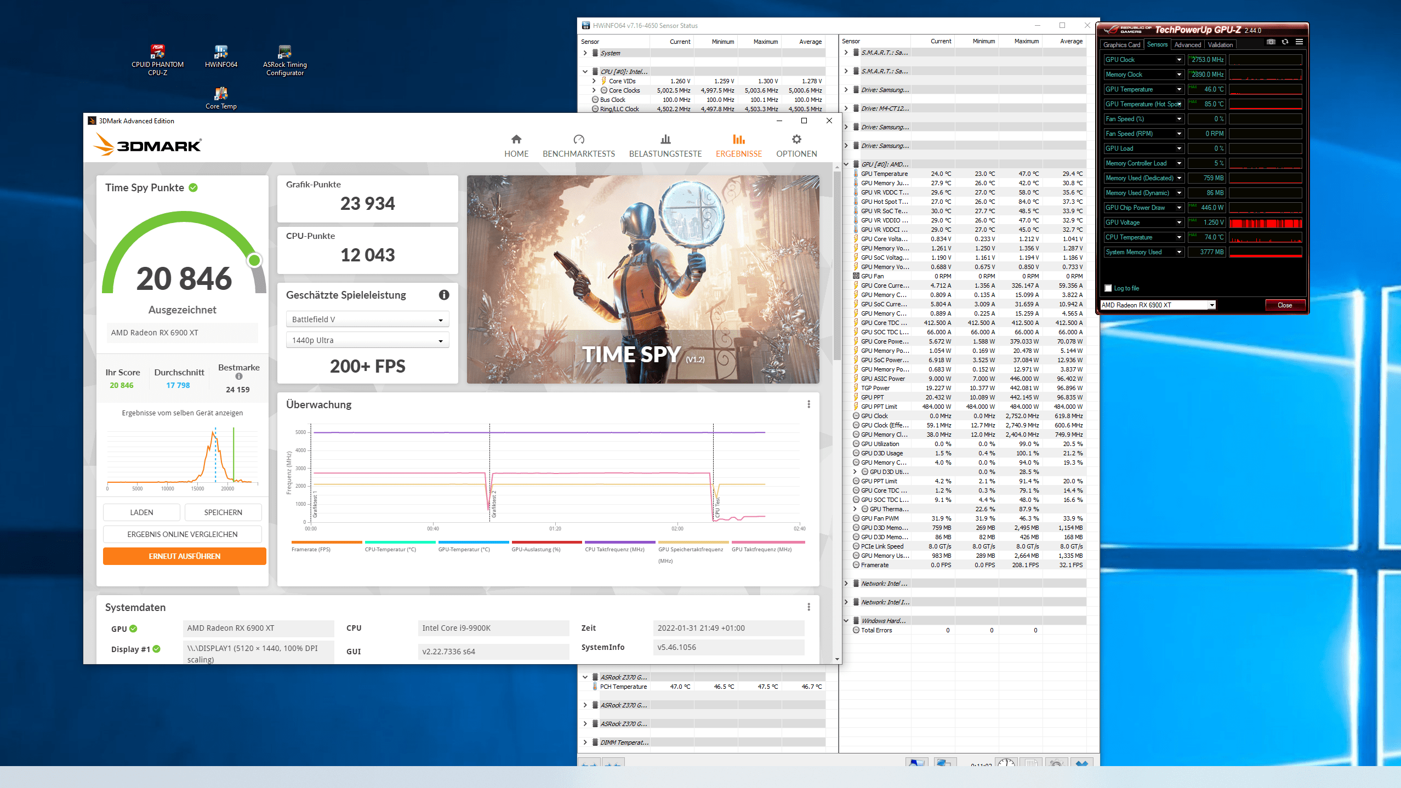Open info icon under Bestmarke
This screenshot has height=788, width=1401.
point(239,376)
